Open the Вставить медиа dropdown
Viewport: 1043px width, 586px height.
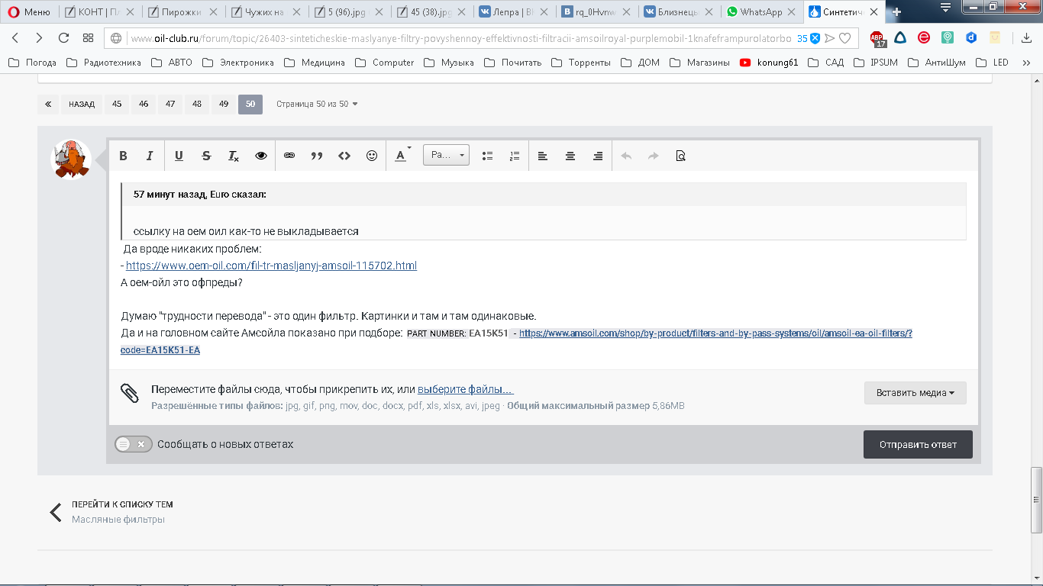(x=915, y=393)
